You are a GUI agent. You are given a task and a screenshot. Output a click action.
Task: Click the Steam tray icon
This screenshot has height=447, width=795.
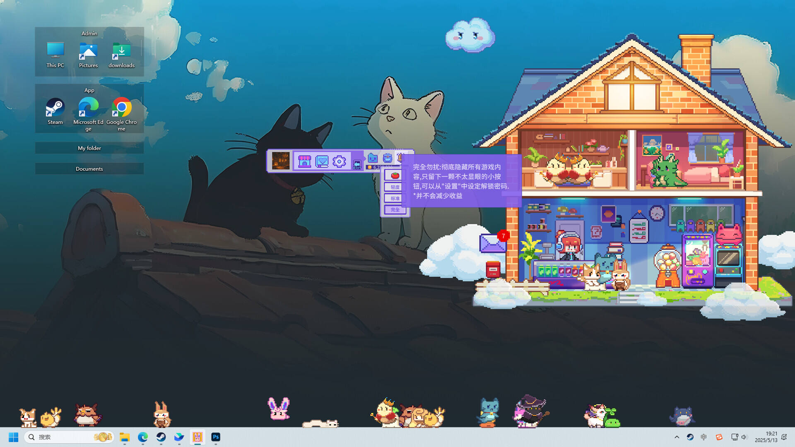pos(690,437)
